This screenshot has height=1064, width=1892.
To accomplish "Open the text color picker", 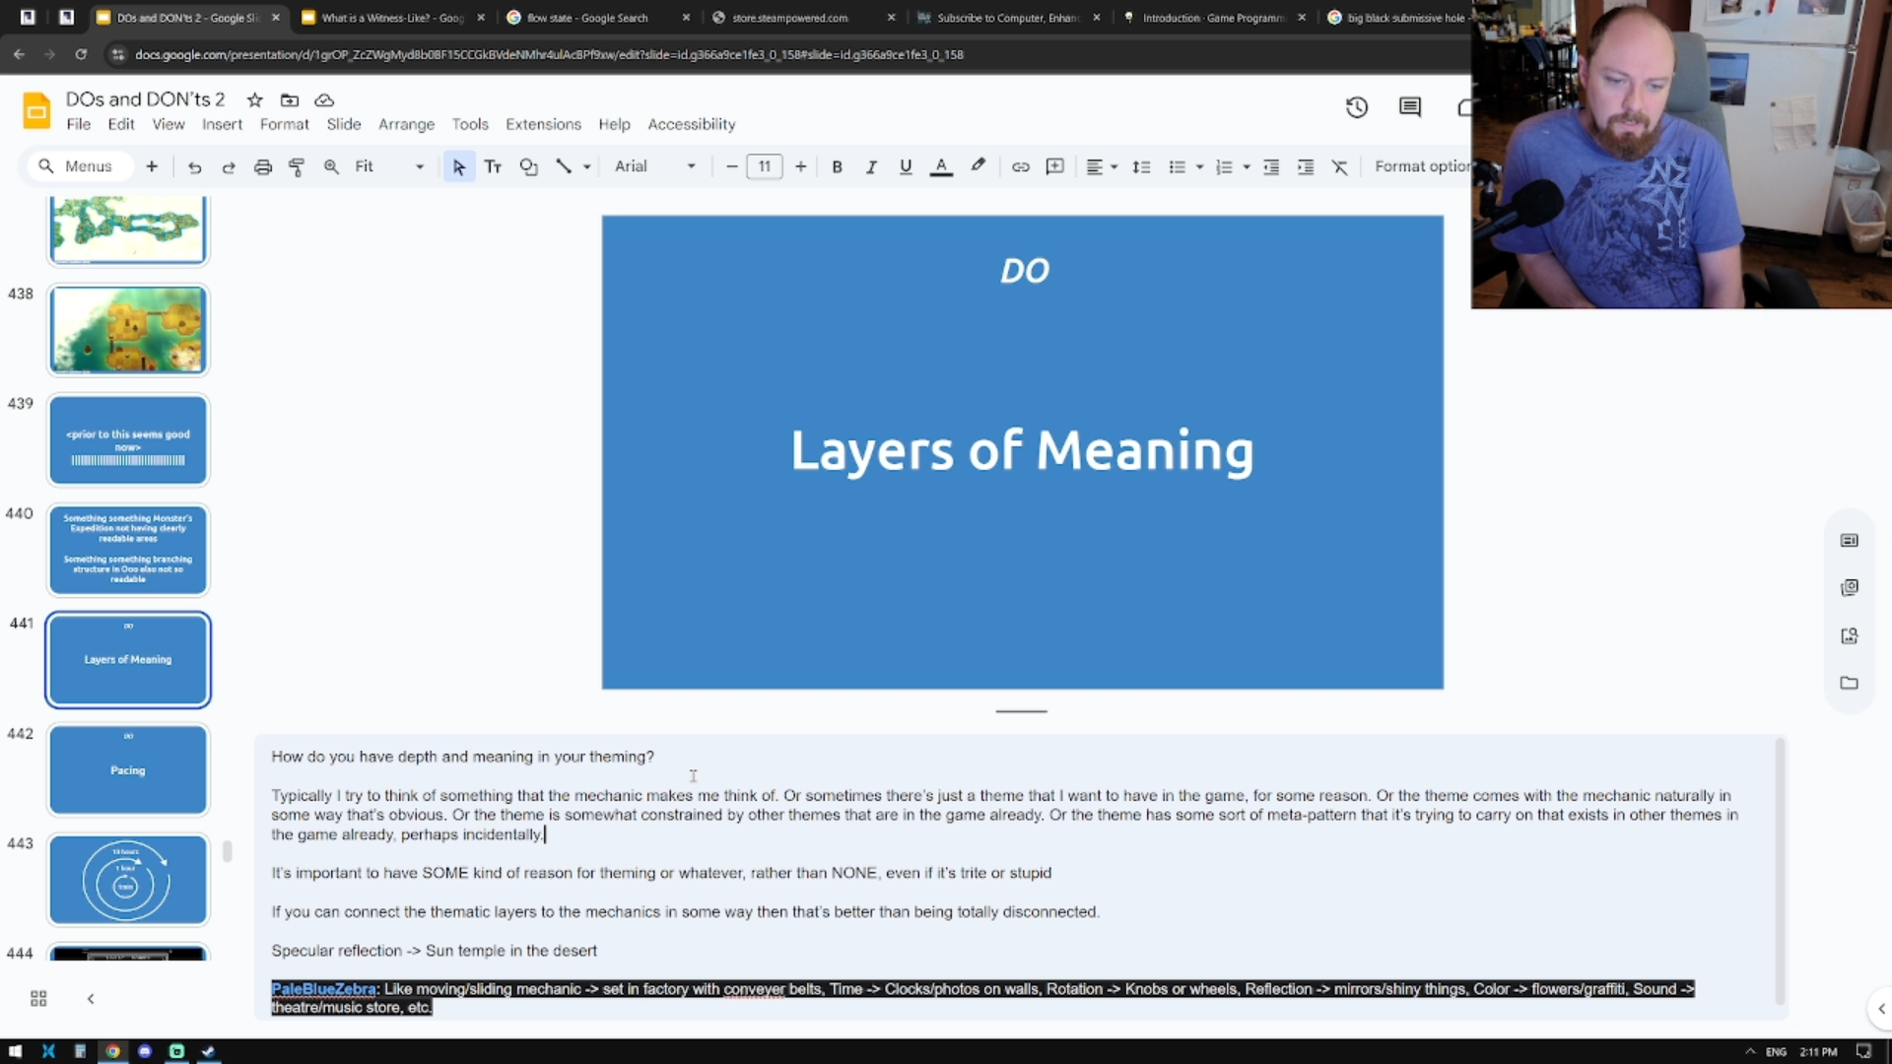I will pos(941,166).
